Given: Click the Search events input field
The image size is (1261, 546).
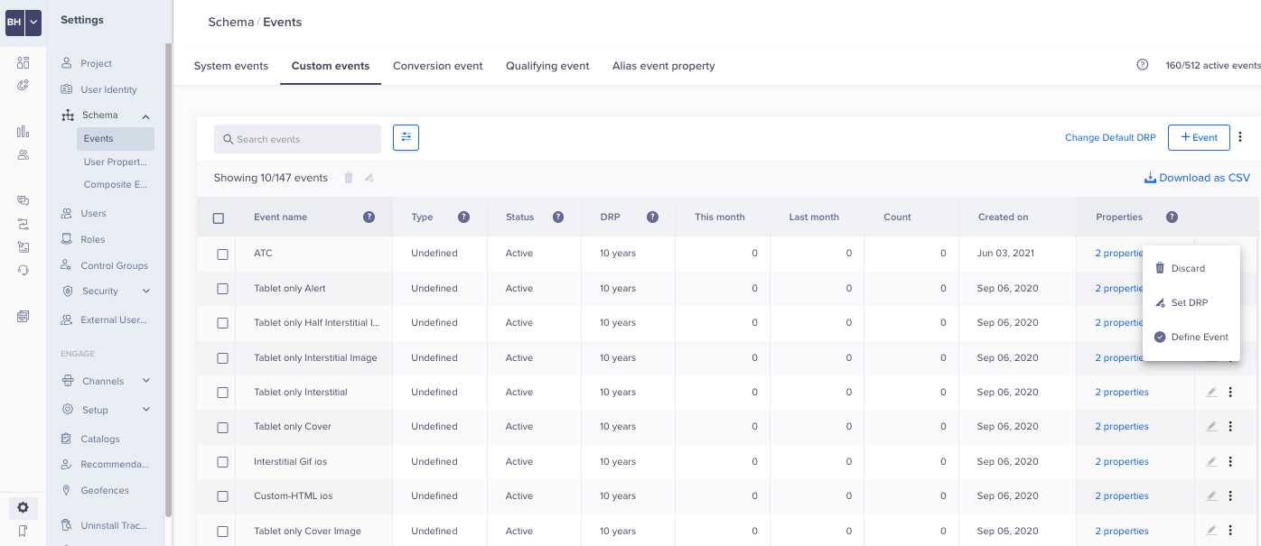Looking at the screenshot, I should click(x=298, y=139).
